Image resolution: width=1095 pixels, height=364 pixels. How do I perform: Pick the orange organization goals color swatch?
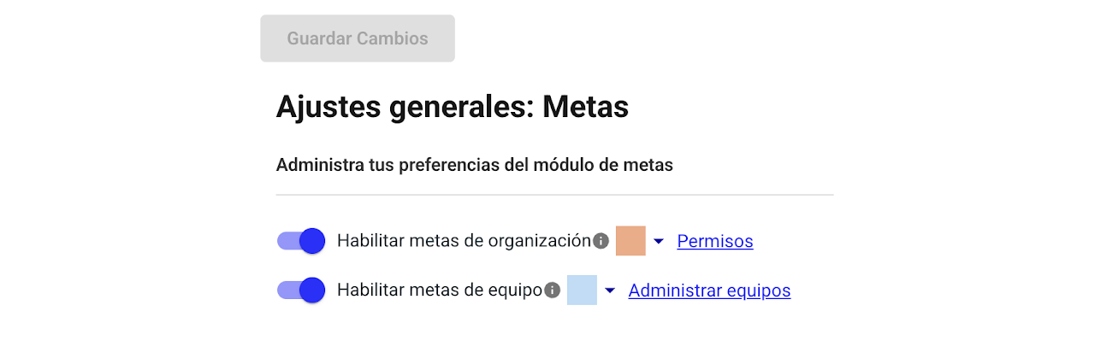coord(630,241)
